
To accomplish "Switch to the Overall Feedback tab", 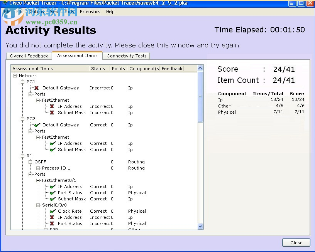I will coord(29,55).
